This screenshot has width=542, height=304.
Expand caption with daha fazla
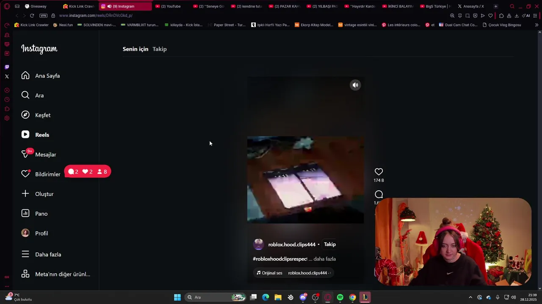324,259
